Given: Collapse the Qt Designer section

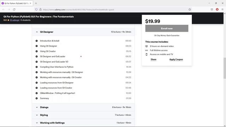Looking at the screenshot, I should pos(83,32).
